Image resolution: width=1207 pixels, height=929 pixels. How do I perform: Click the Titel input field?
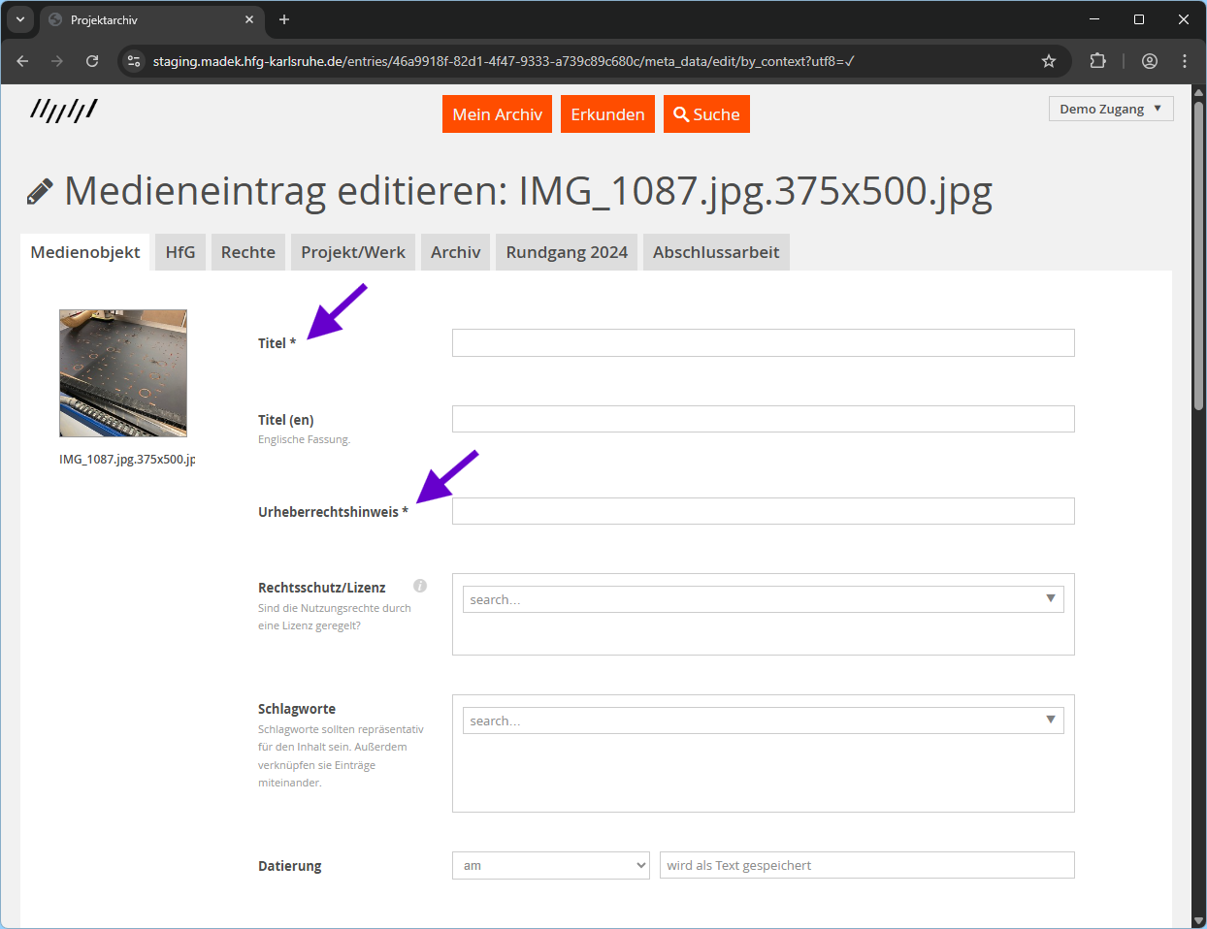point(763,342)
